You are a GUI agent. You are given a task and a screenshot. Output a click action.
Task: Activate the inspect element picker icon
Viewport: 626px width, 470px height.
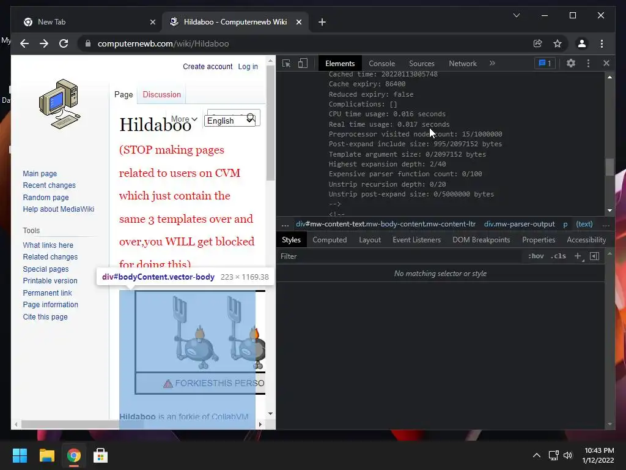(x=286, y=63)
